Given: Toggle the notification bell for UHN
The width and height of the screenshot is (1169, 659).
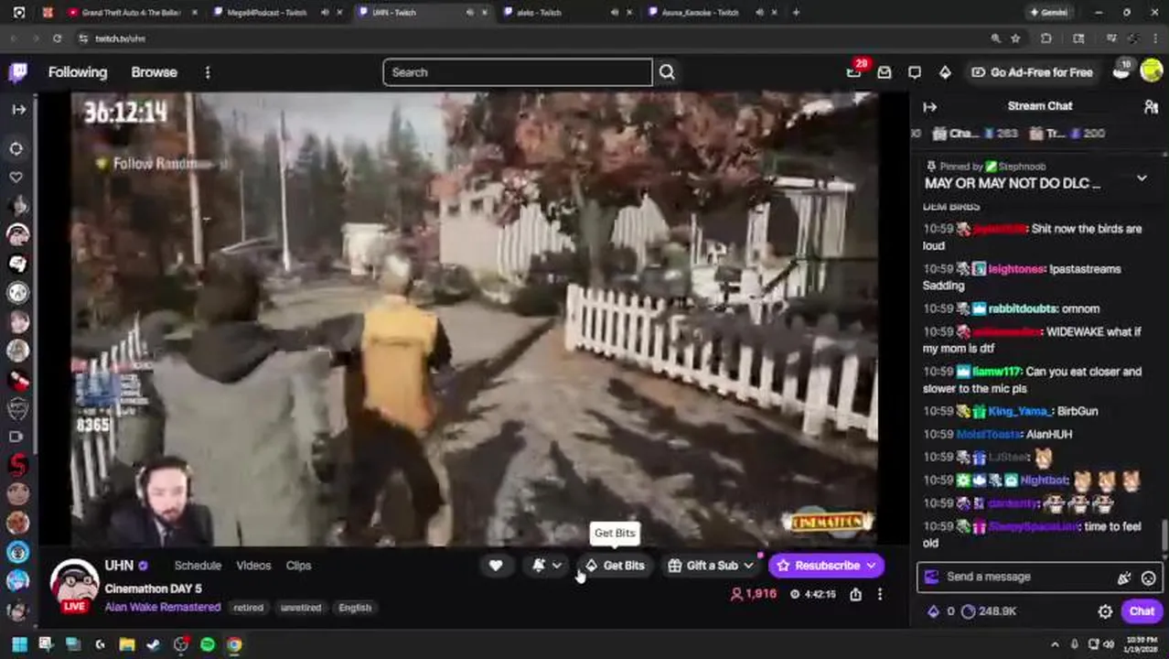Looking at the screenshot, I should [539, 566].
